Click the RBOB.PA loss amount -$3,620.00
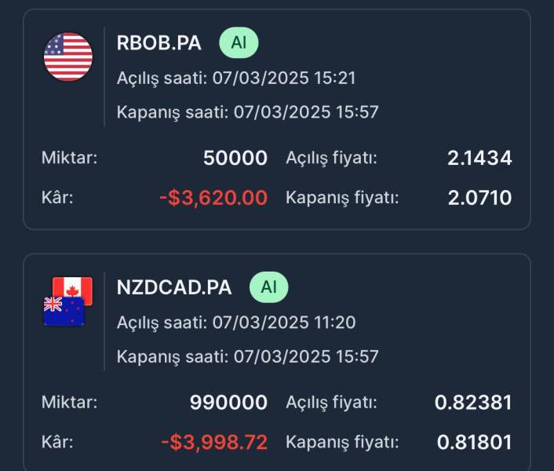Viewport: 554px width, 471px height. (x=213, y=198)
